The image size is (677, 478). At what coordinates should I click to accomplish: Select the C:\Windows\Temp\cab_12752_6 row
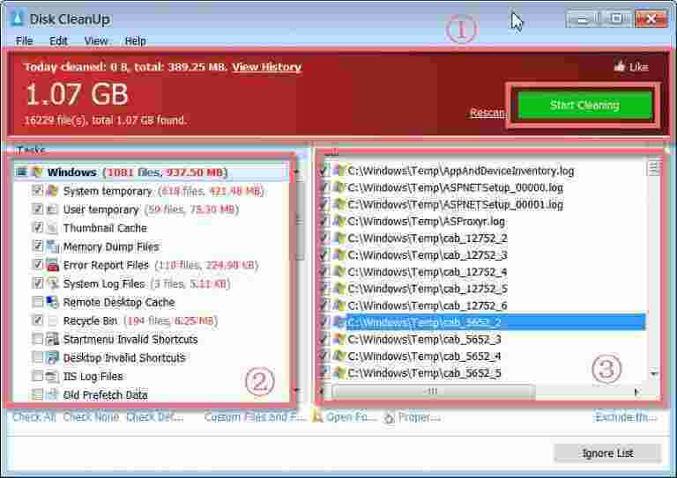[x=427, y=305]
